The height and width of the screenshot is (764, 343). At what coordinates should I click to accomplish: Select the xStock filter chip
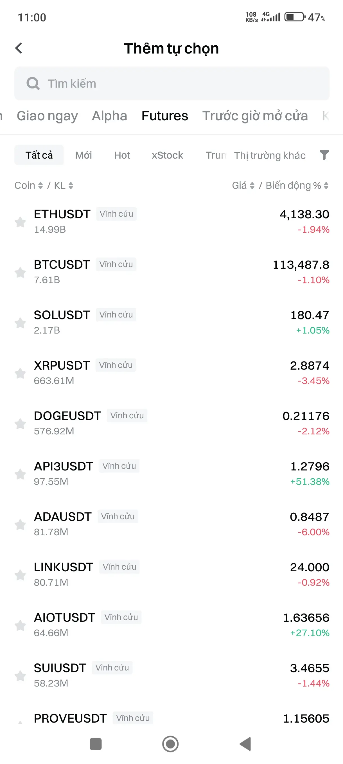[x=168, y=155]
